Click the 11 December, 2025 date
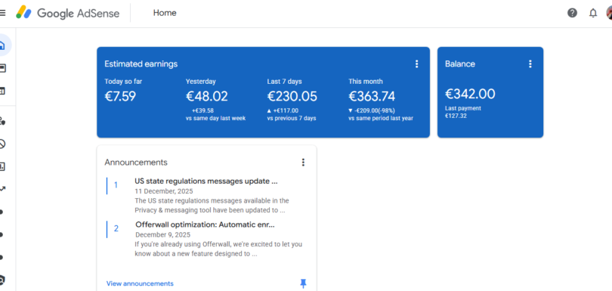The width and height of the screenshot is (612, 291). (164, 191)
